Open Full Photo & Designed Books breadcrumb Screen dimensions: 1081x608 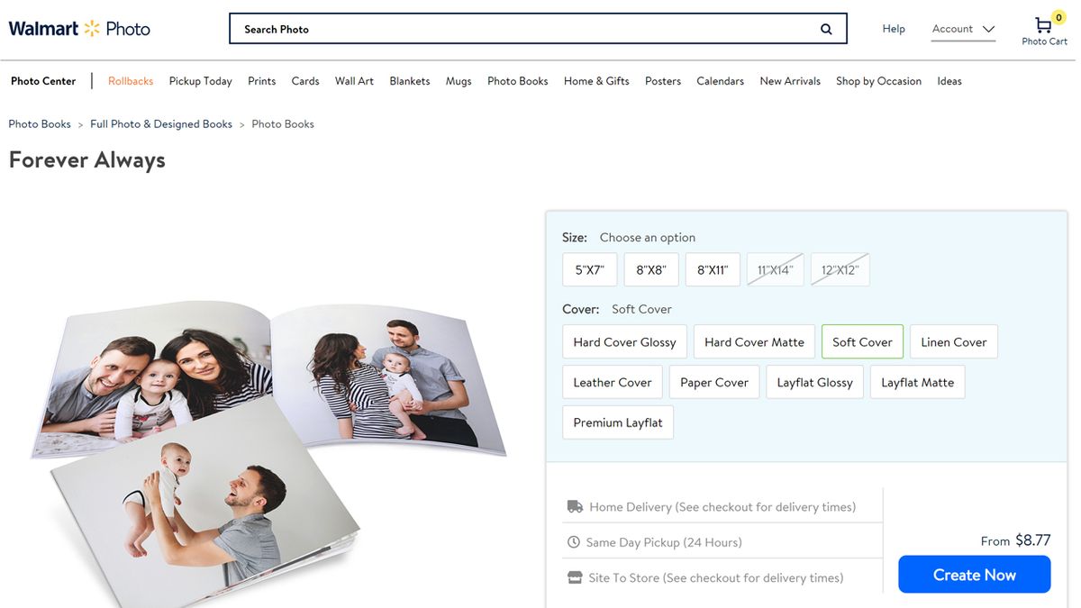point(160,123)
